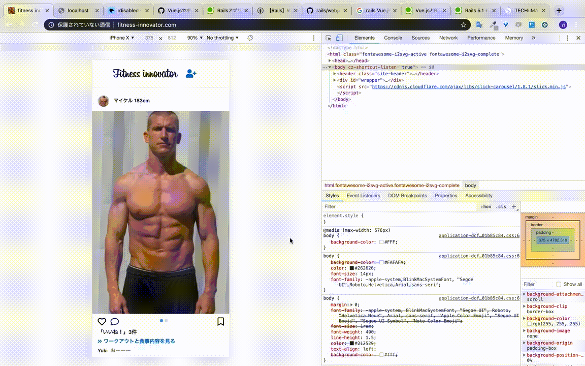
Task: Expand the header site-header element
Action: pos(335,74)
